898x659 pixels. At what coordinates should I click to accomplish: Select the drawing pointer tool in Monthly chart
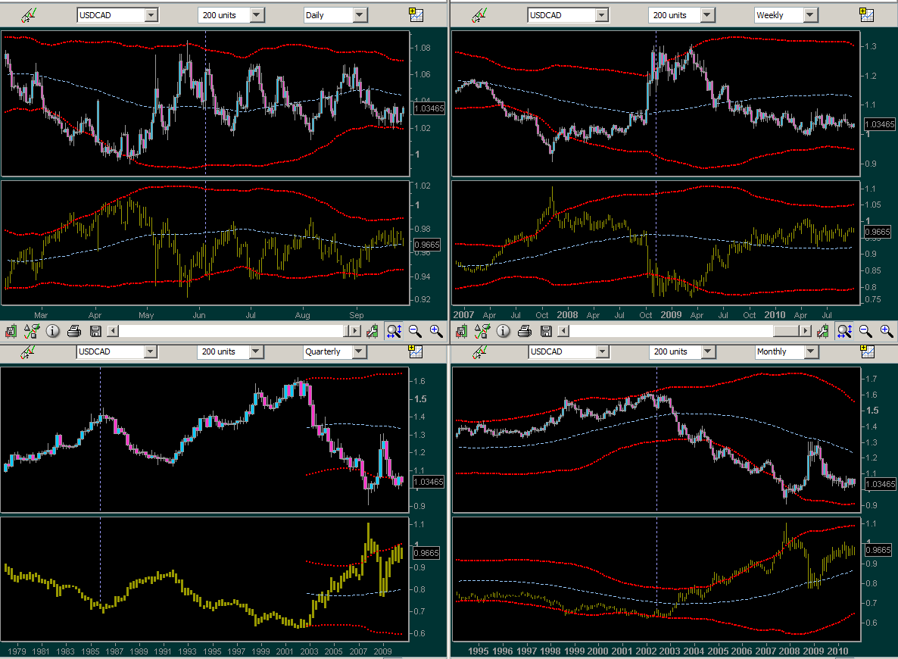[480, 352]
